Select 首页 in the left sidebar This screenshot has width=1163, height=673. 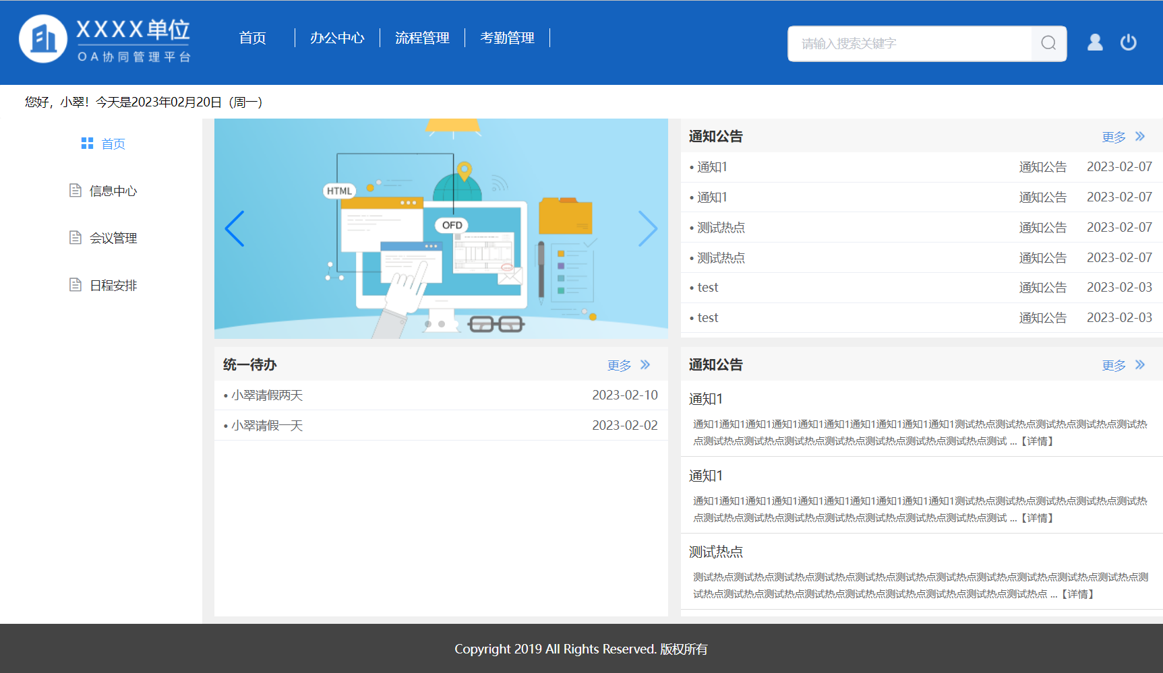click(113, 144)
